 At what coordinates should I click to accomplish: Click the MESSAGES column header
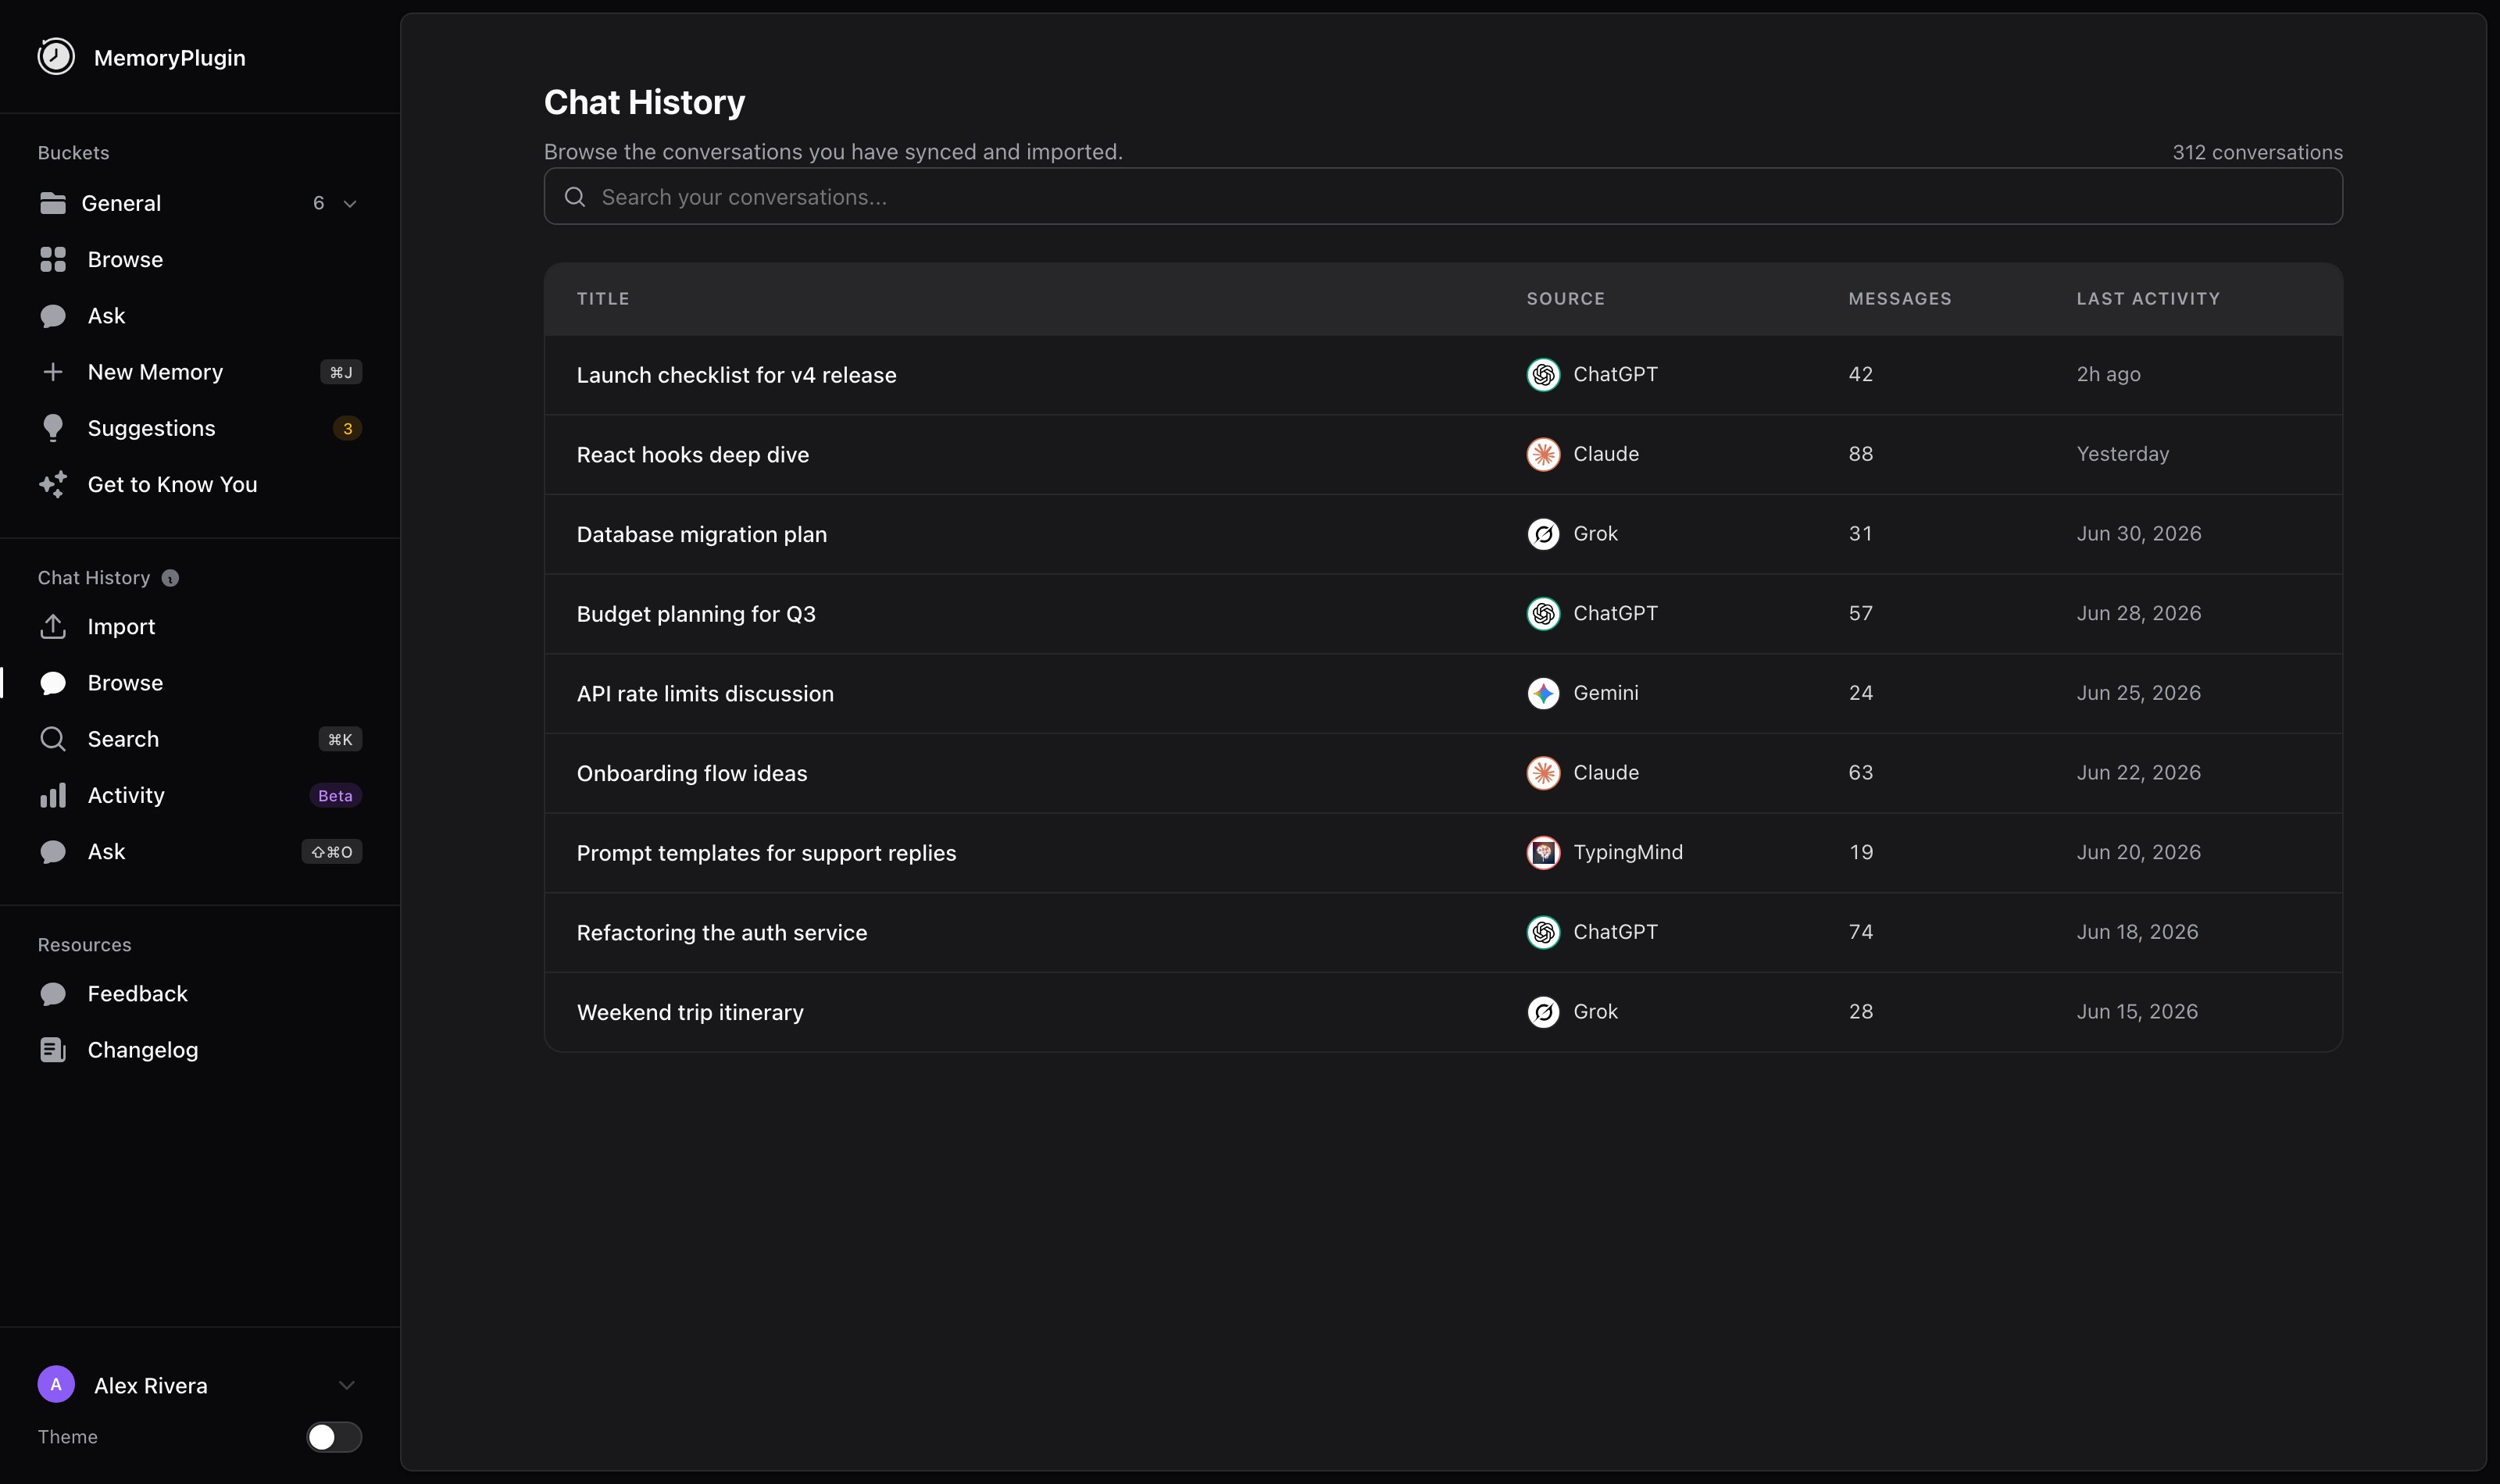1900,299
